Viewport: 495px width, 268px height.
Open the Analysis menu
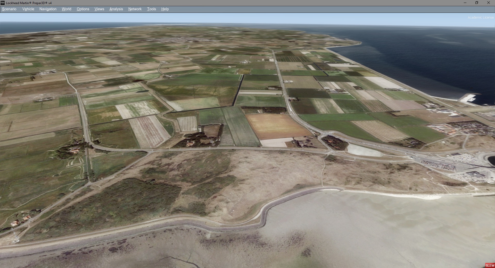point(116,9)
